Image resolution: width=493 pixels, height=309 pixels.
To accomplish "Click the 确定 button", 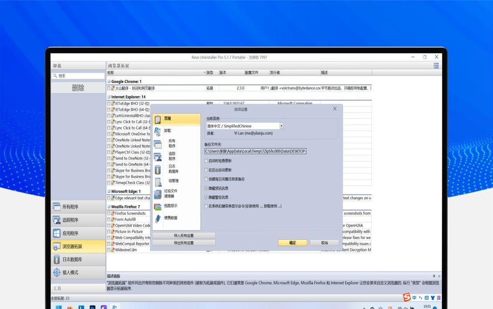I will coord(293,243).
